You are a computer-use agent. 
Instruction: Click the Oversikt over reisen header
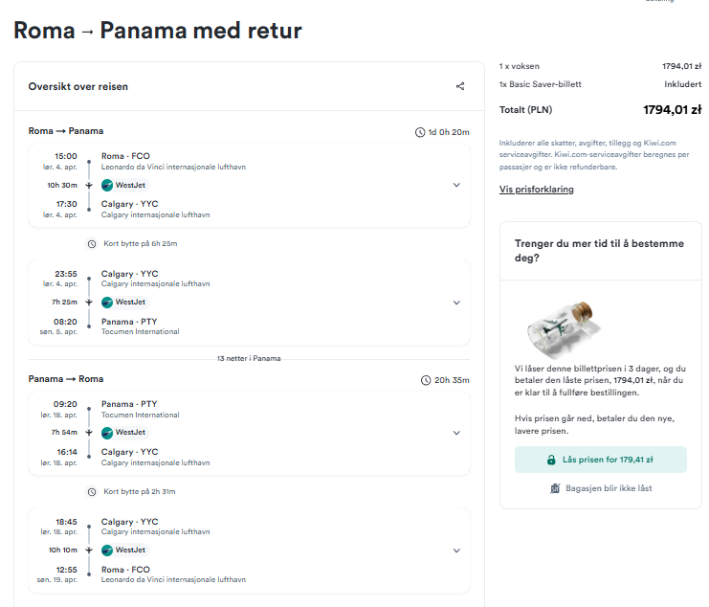click(78, 86)
